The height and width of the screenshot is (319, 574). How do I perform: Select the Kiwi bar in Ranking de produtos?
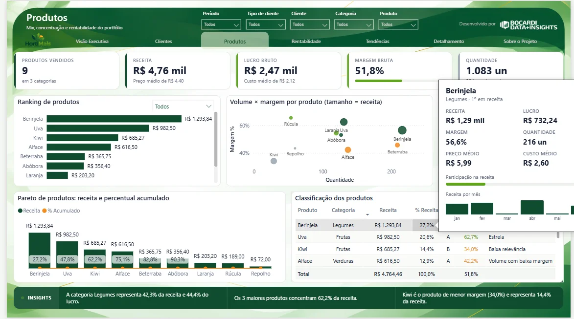click(82, 138)
